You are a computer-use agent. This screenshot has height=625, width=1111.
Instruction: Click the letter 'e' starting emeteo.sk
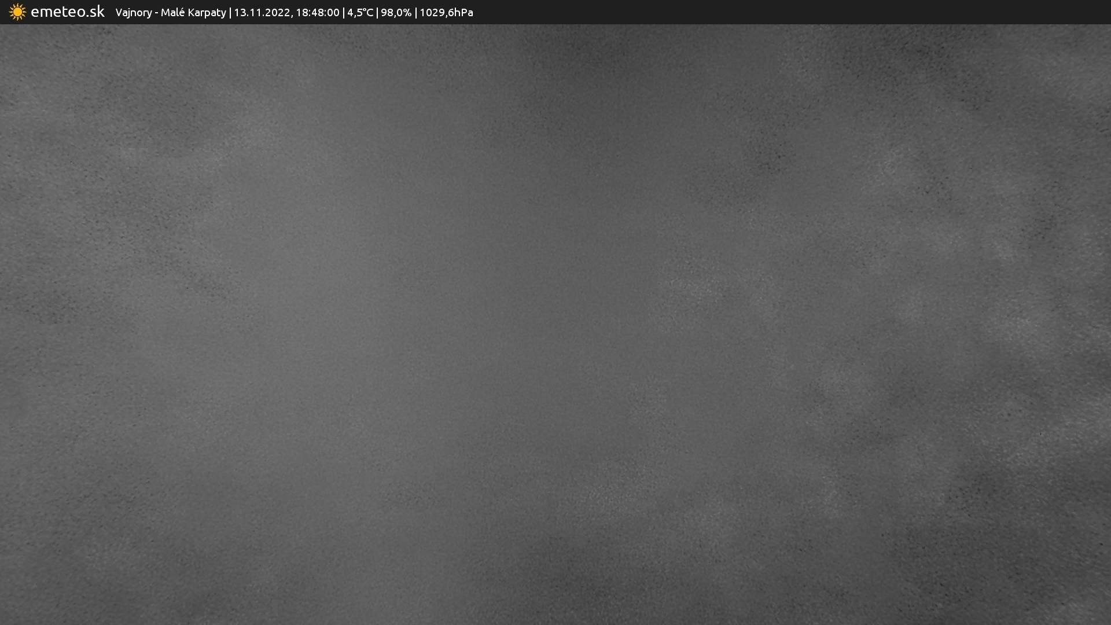pos(35,13)
